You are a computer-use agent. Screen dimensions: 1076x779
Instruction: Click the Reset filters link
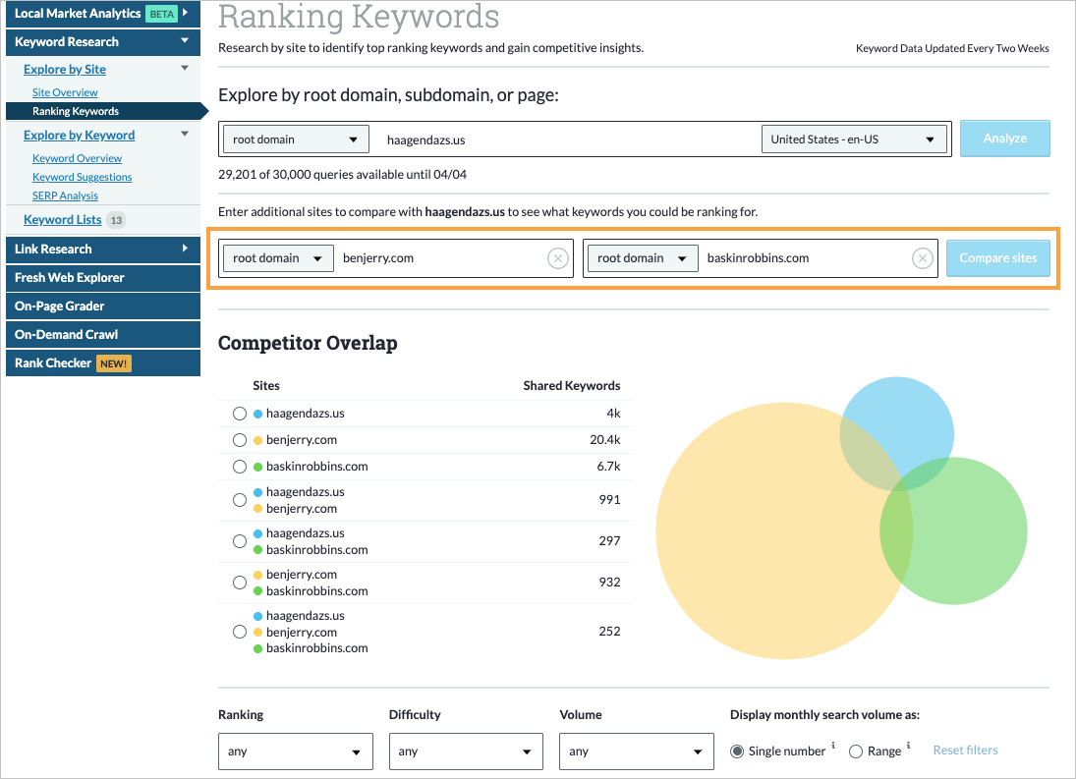[x=965, y=750]
